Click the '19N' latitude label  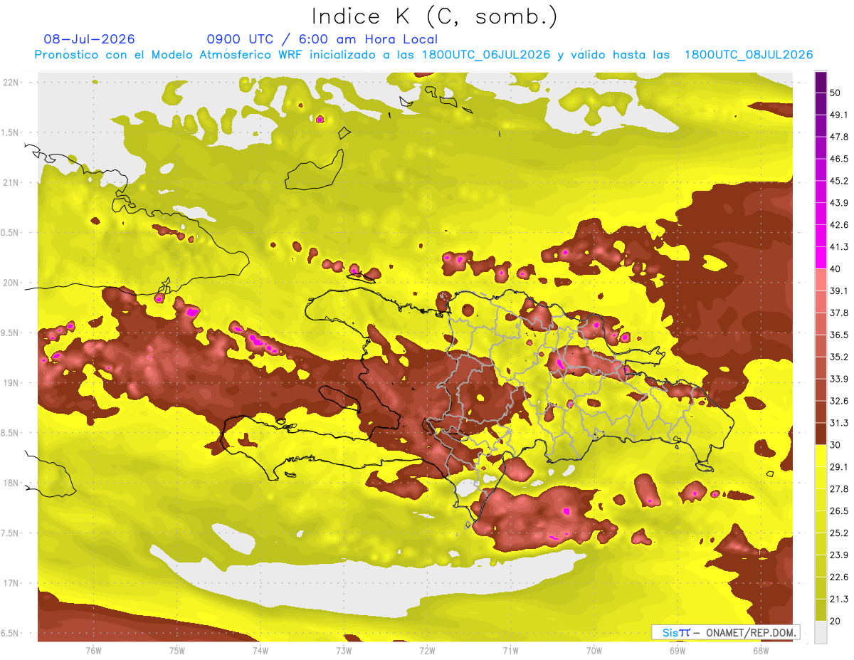click(x=11, y=383)
